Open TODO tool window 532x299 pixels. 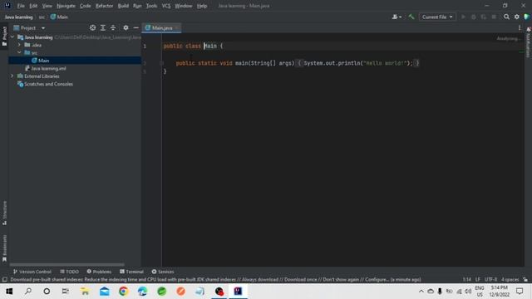click(x=69, y=272)
